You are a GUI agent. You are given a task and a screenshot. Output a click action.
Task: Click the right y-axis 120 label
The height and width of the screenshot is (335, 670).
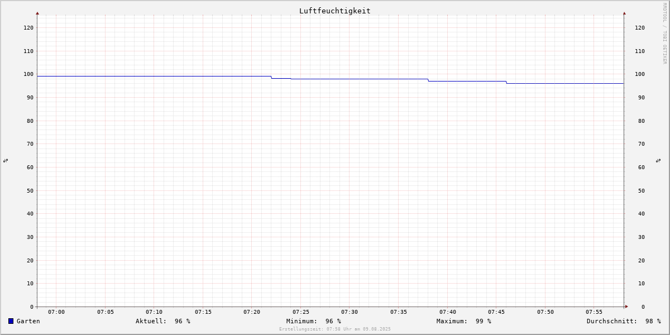[x=640, y=27]
